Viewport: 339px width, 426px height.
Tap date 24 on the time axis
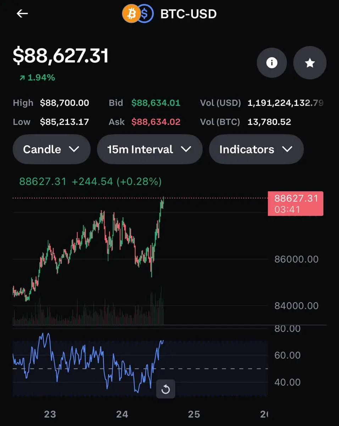pyautogui.click(x=122, y=414)
